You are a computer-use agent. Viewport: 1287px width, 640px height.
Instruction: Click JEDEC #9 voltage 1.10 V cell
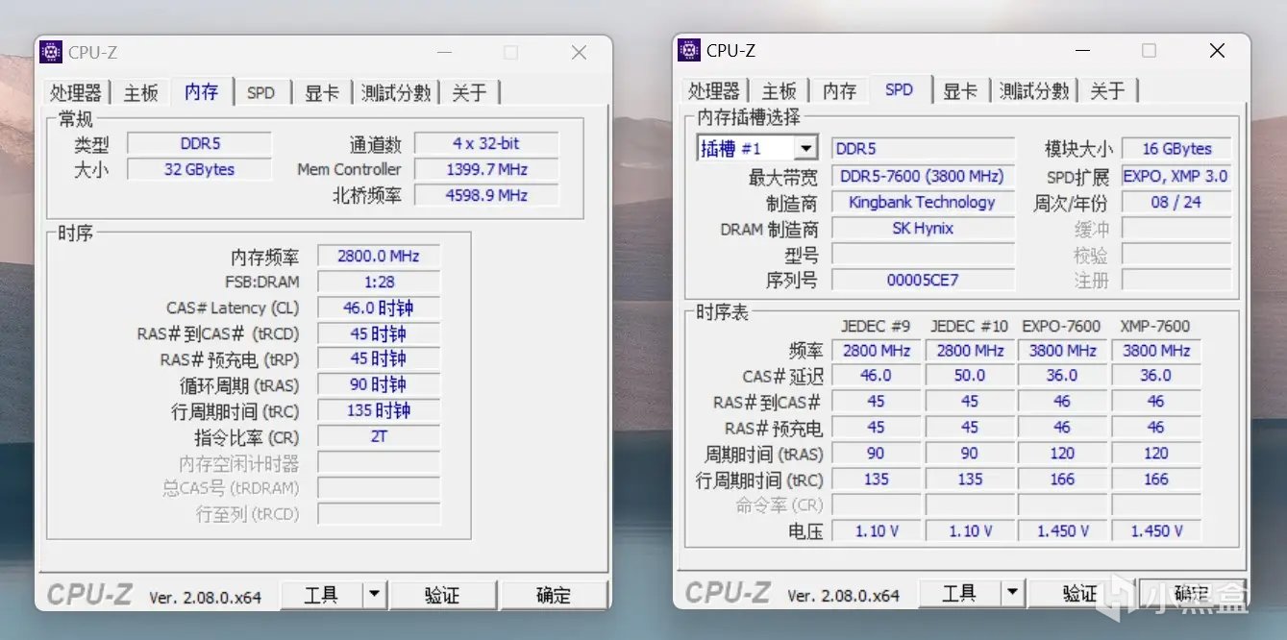click(876, 530)
